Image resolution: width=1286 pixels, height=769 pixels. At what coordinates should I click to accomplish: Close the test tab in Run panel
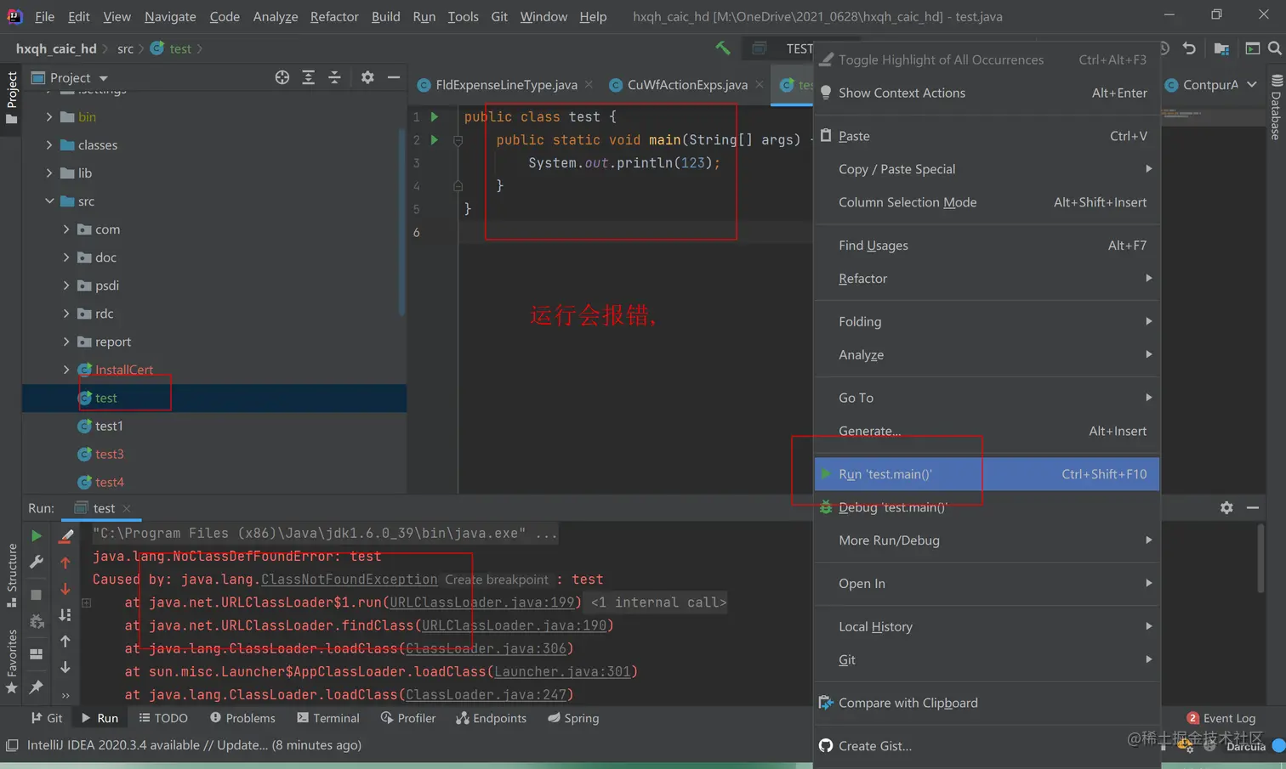pyautogui.click(x=127, y=508)
